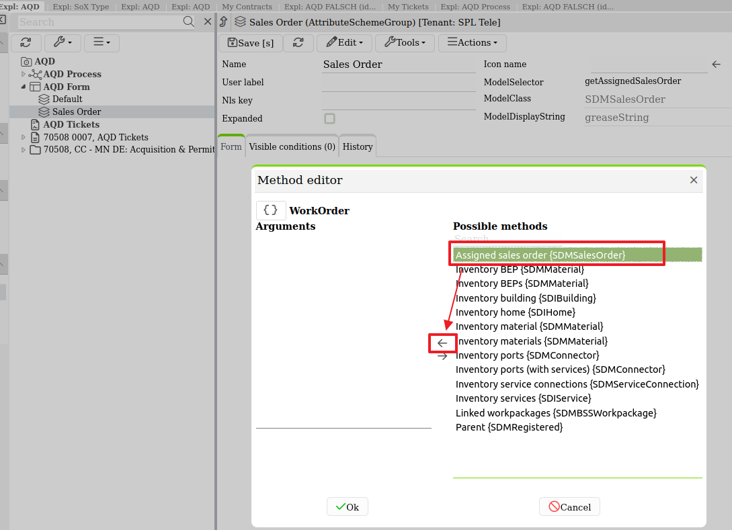
Task: Close the Method editor dialog
Action: 694,180
